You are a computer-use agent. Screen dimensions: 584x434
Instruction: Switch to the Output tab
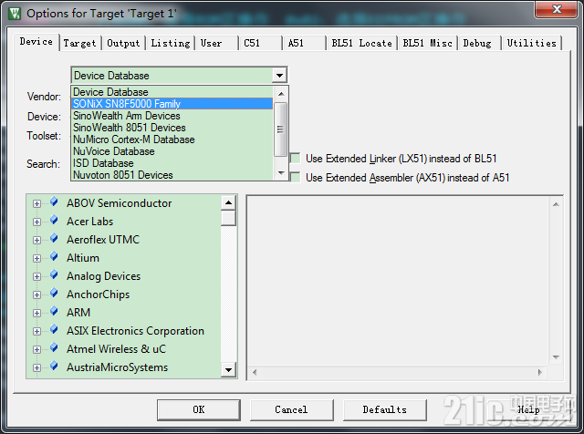coord(123,43)
